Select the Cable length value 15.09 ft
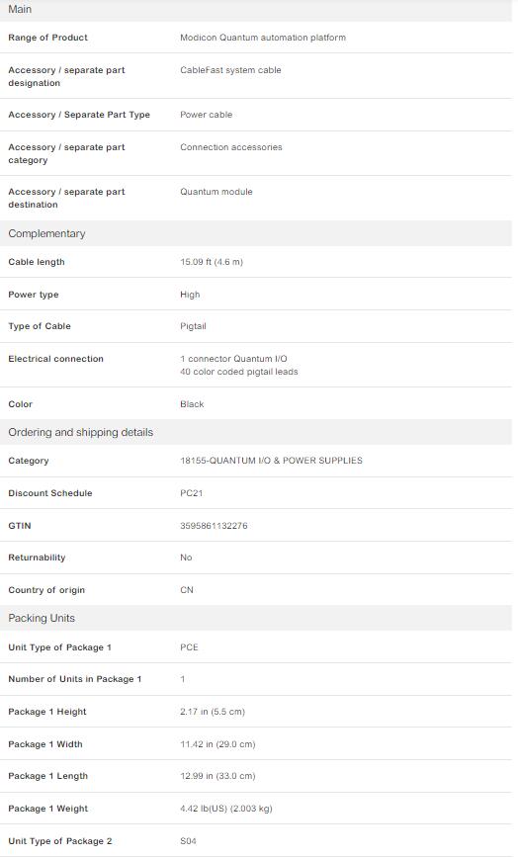The height and width of the screenshot is (858, 518). tap(212, 262)
